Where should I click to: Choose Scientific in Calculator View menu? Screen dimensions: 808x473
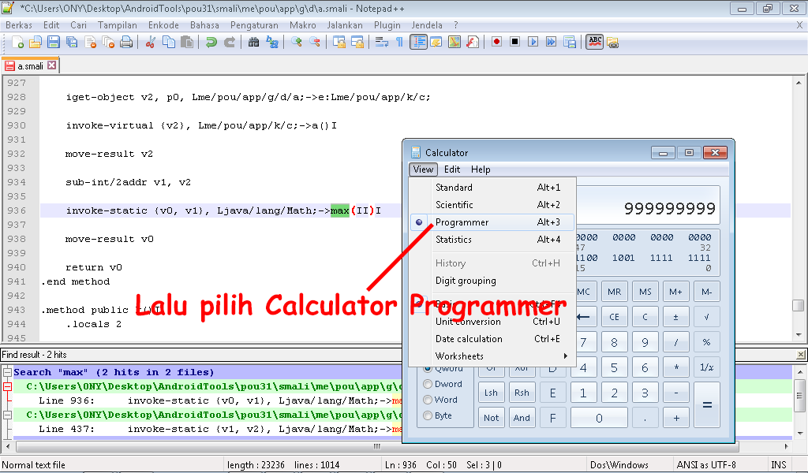pyautogui.click(x=492, y=205)
